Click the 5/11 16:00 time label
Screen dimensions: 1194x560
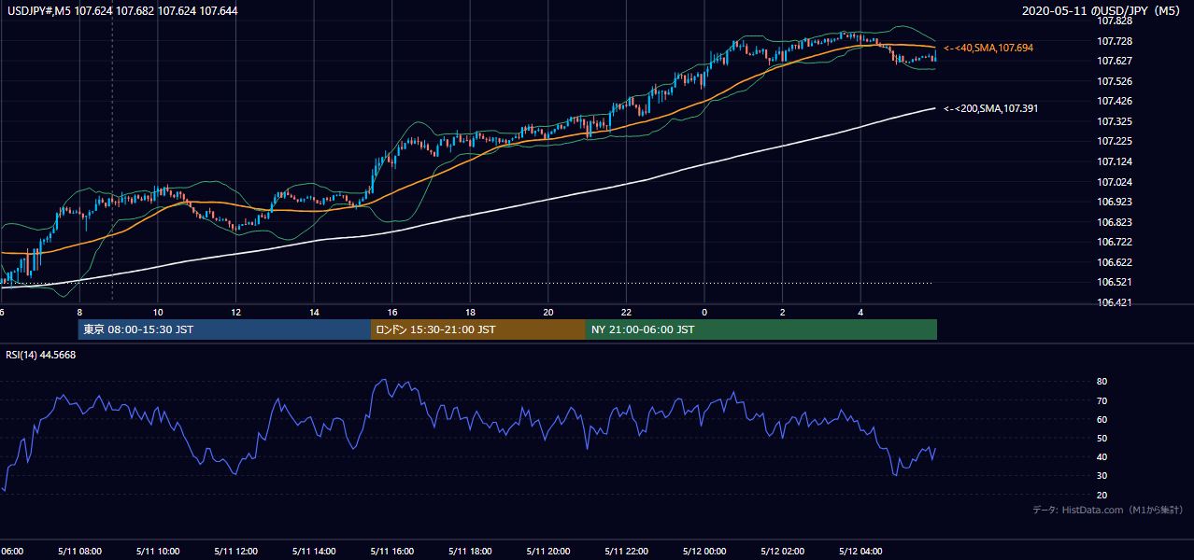[x=391, y=552]
